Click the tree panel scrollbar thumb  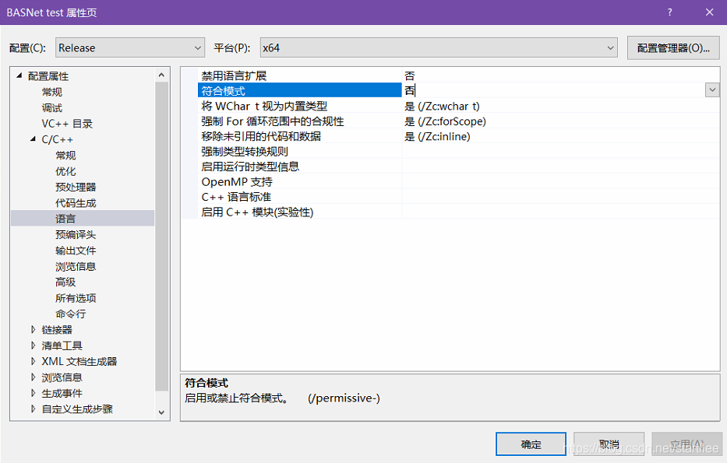tap(161, 236)
